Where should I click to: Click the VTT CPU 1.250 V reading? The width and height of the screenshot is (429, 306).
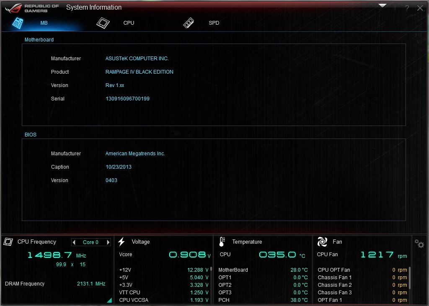click(x=199, y=293)
